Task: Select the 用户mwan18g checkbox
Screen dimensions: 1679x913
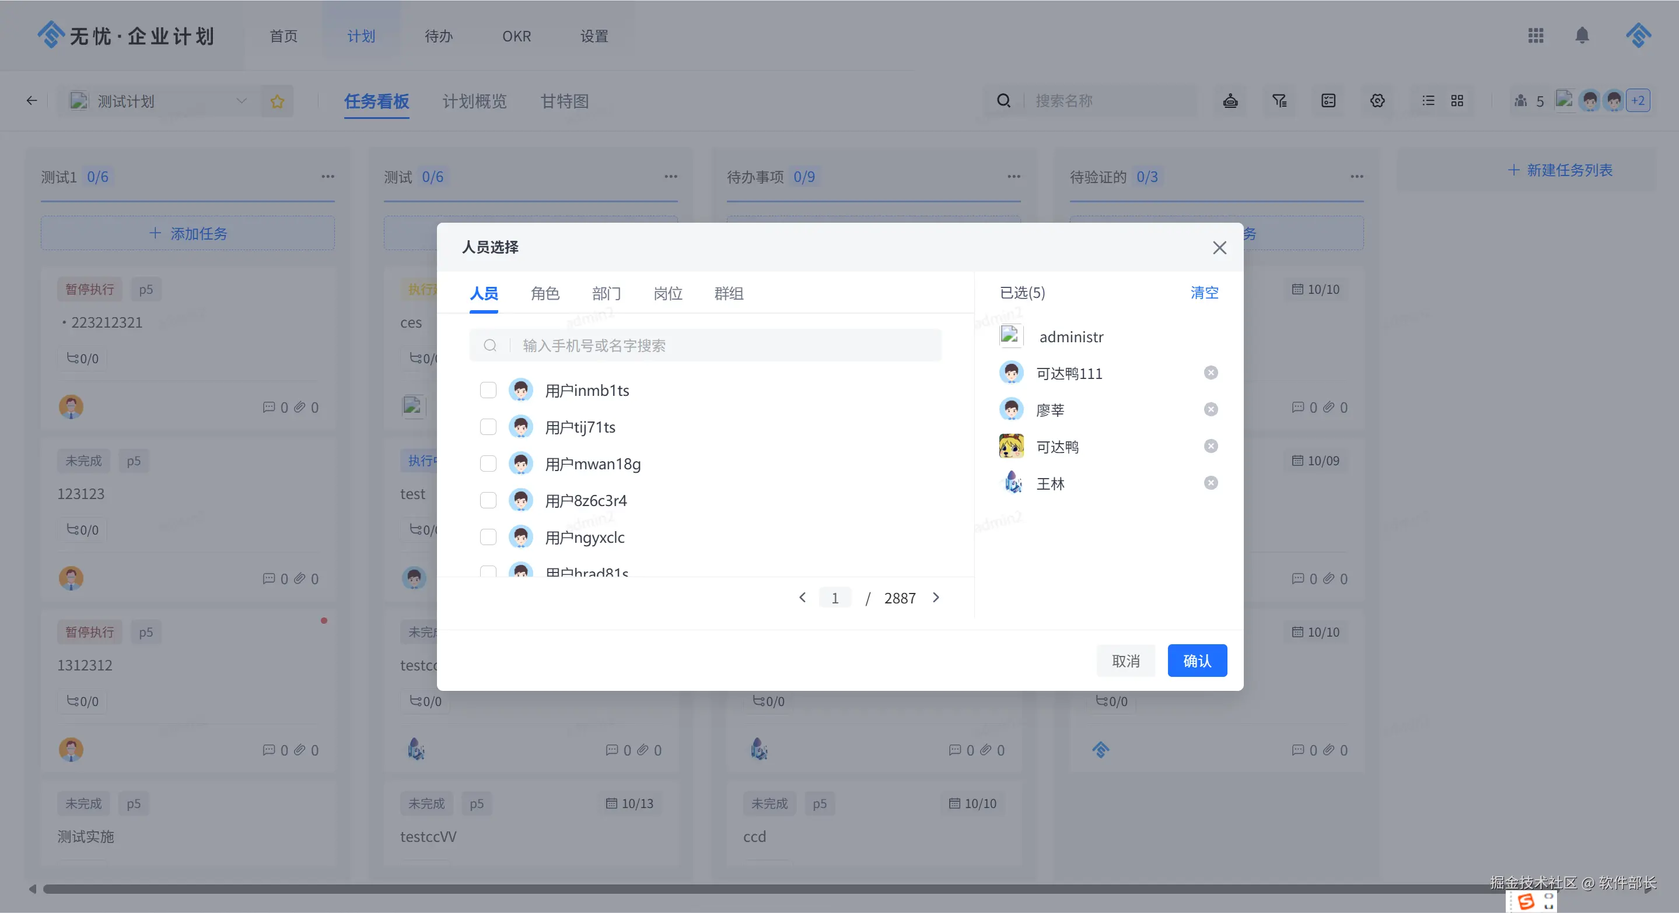Action: pyautogui.click(x=488, y=463)
